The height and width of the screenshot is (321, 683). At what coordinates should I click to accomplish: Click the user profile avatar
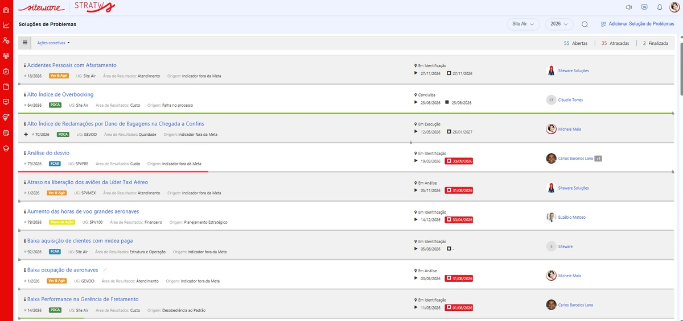674,7
